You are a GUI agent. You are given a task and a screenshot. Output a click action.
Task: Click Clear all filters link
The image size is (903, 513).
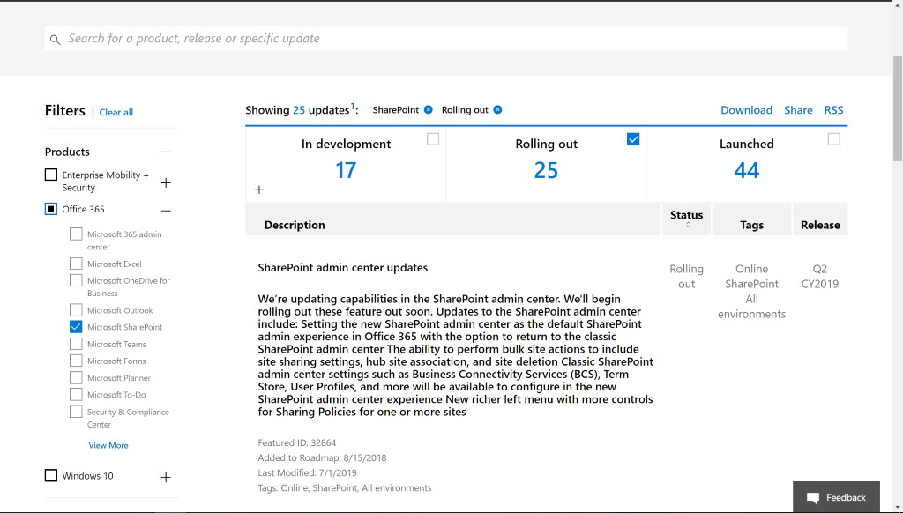pyautogui.click(x=116, y=112)
